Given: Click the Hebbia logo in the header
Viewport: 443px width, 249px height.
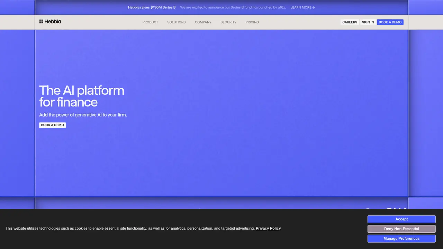Looking at the screenshot, I should pyautogui.click(x=50, y=21).
